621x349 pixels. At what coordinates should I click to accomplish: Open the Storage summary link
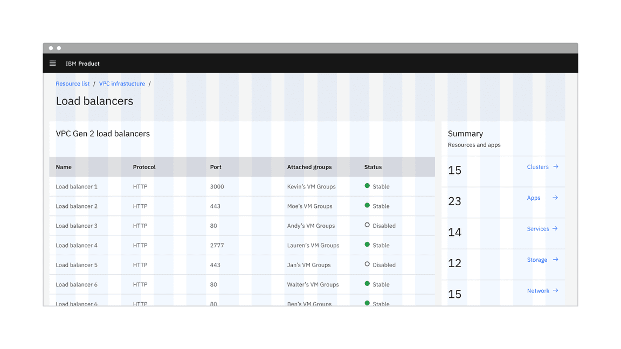tap(537, 260)
